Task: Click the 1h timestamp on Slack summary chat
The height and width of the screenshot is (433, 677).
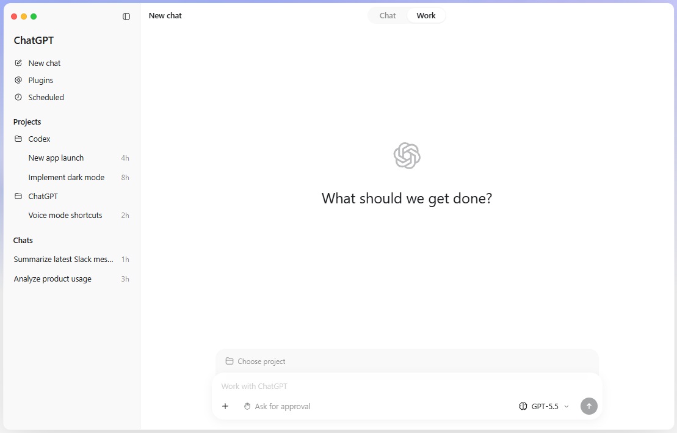Action: coord(125,260)
